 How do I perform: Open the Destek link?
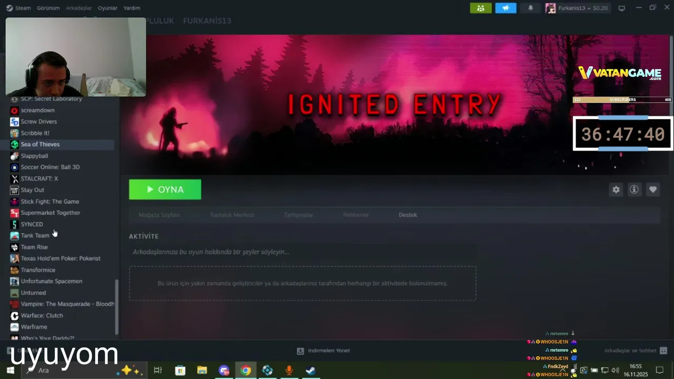[x=408, y=215]
